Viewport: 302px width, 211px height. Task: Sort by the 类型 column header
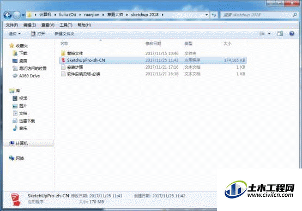(188, 44)
